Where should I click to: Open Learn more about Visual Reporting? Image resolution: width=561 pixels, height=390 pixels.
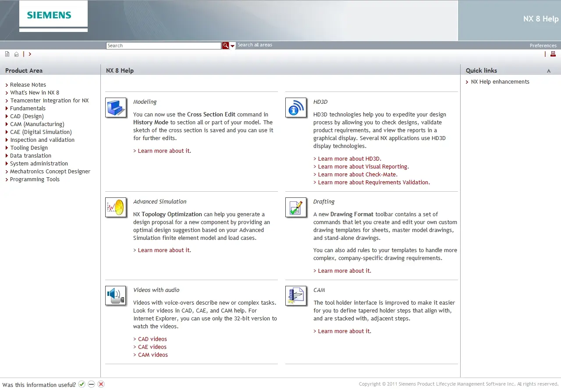[363, 167]
